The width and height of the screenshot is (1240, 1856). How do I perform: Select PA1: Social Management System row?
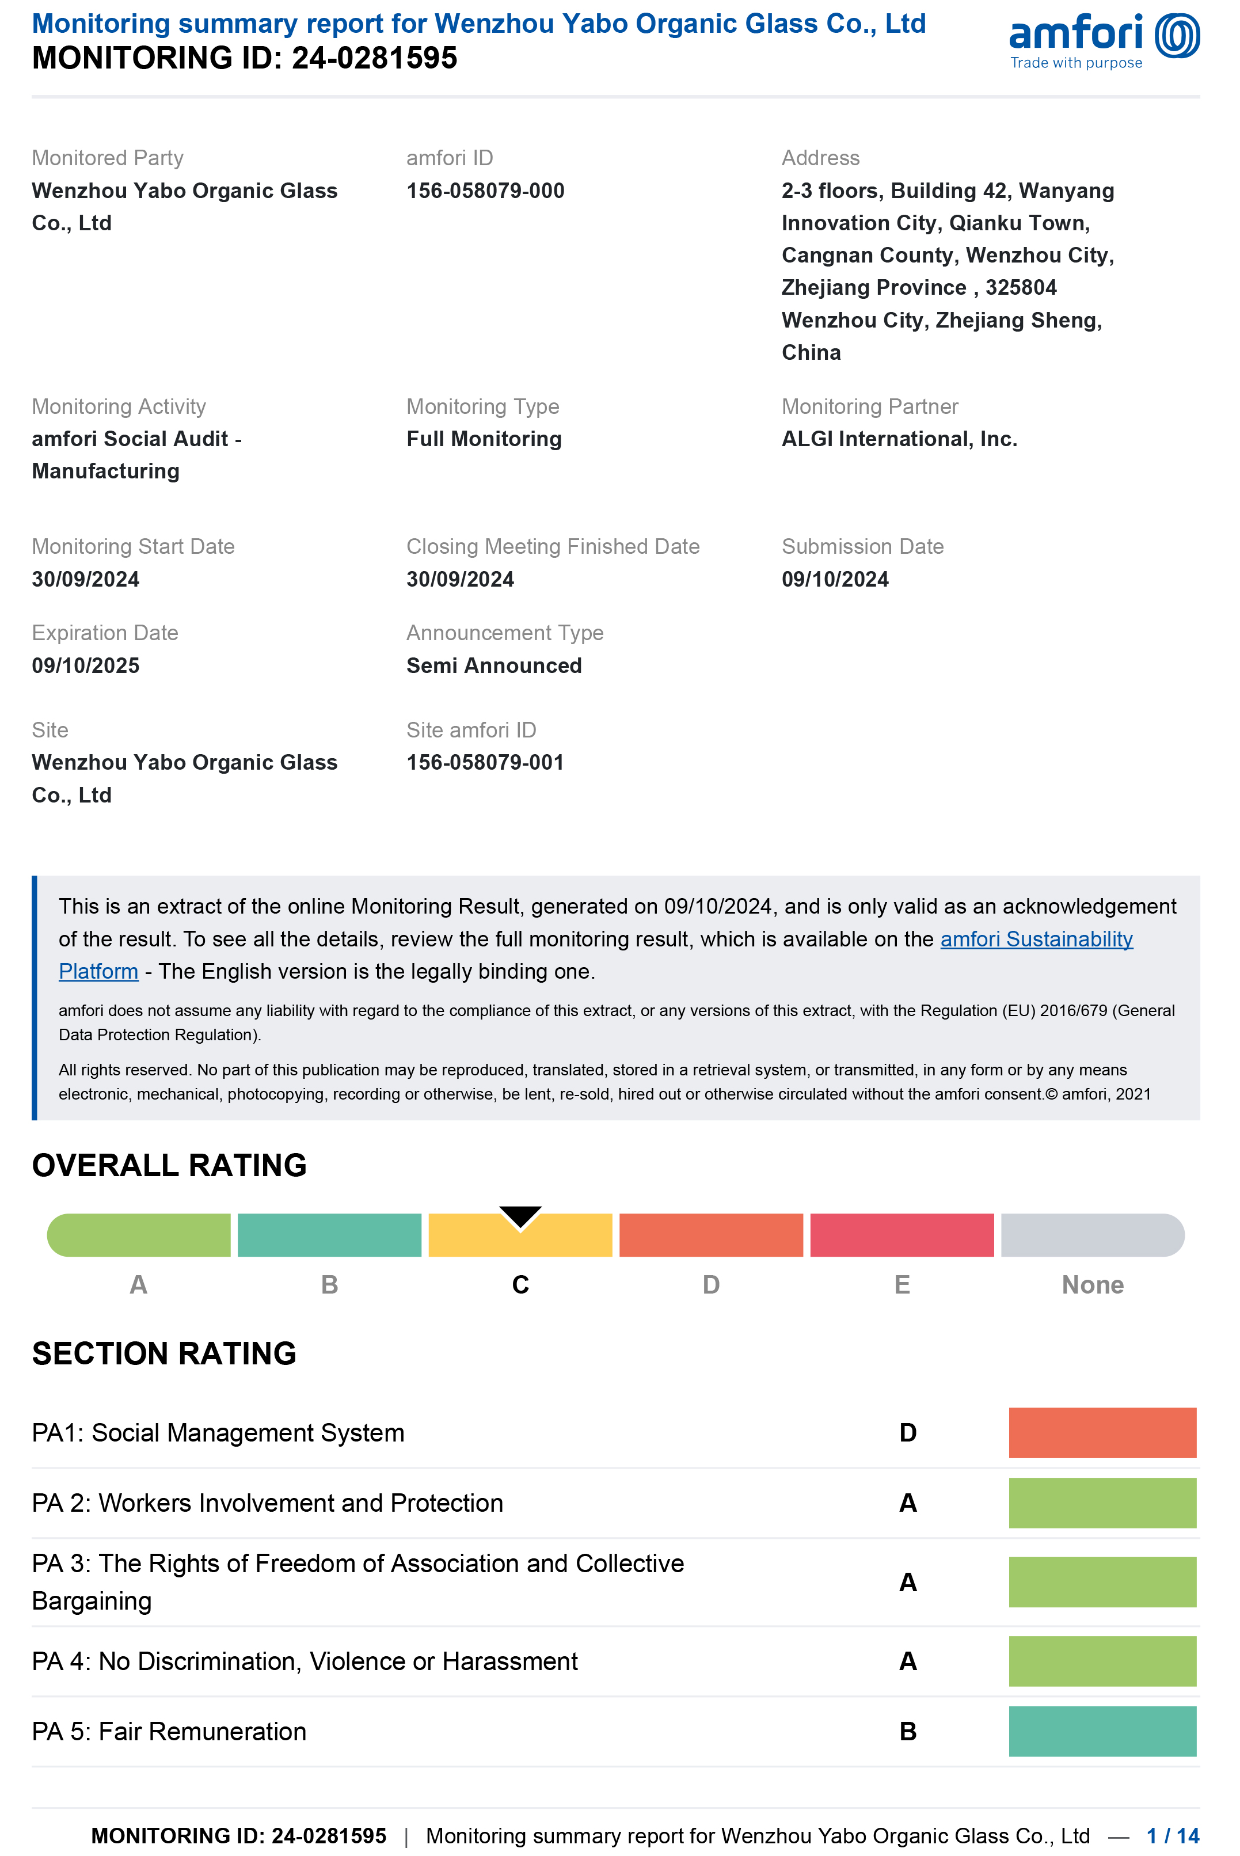coord(218,1432)
